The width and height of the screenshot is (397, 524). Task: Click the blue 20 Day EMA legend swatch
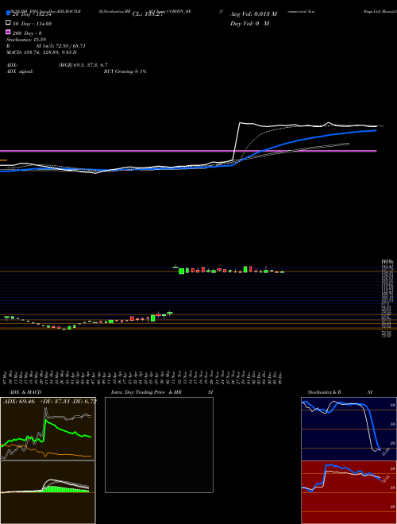click(9, 13)
